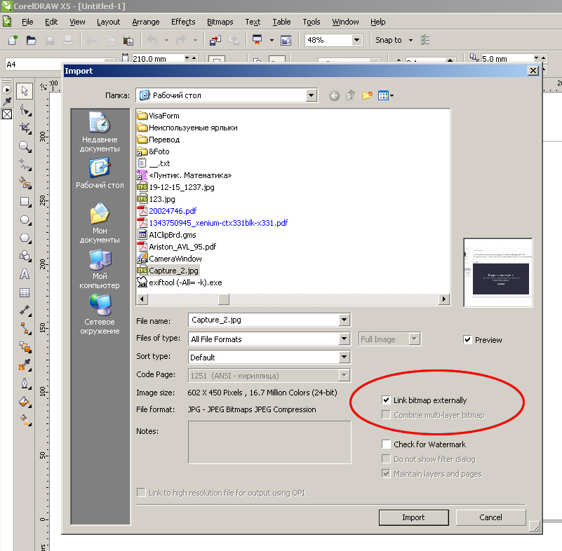
Task: Select the 20024746.pdf file
Action: pyautogui.click(x=173, y=211)
